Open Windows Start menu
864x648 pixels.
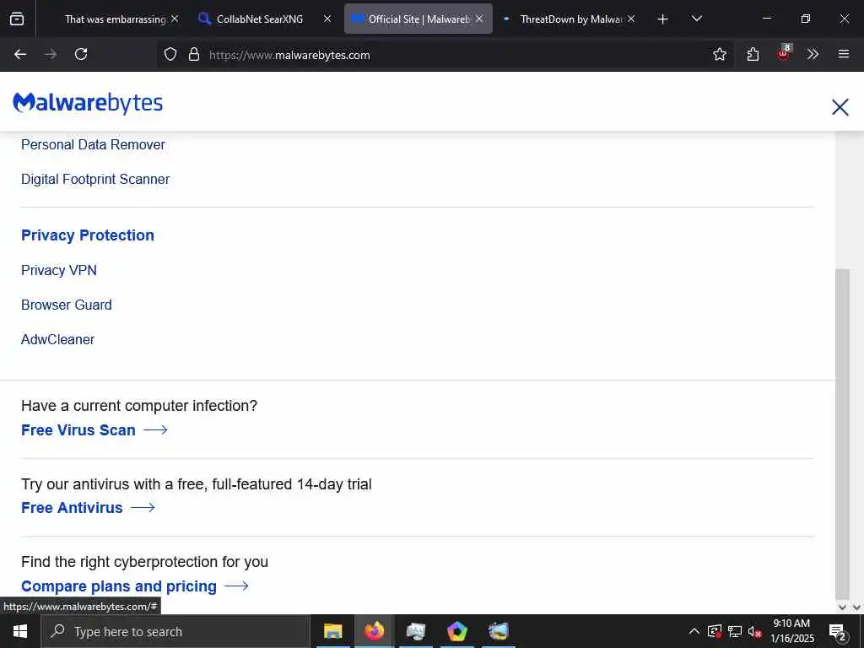coord(20,631)
